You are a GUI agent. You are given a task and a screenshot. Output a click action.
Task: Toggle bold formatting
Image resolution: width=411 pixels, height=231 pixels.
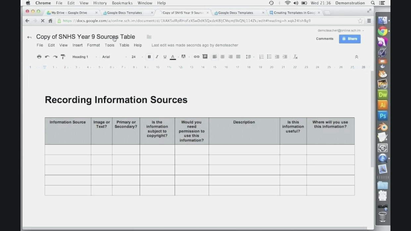(149, 57)
